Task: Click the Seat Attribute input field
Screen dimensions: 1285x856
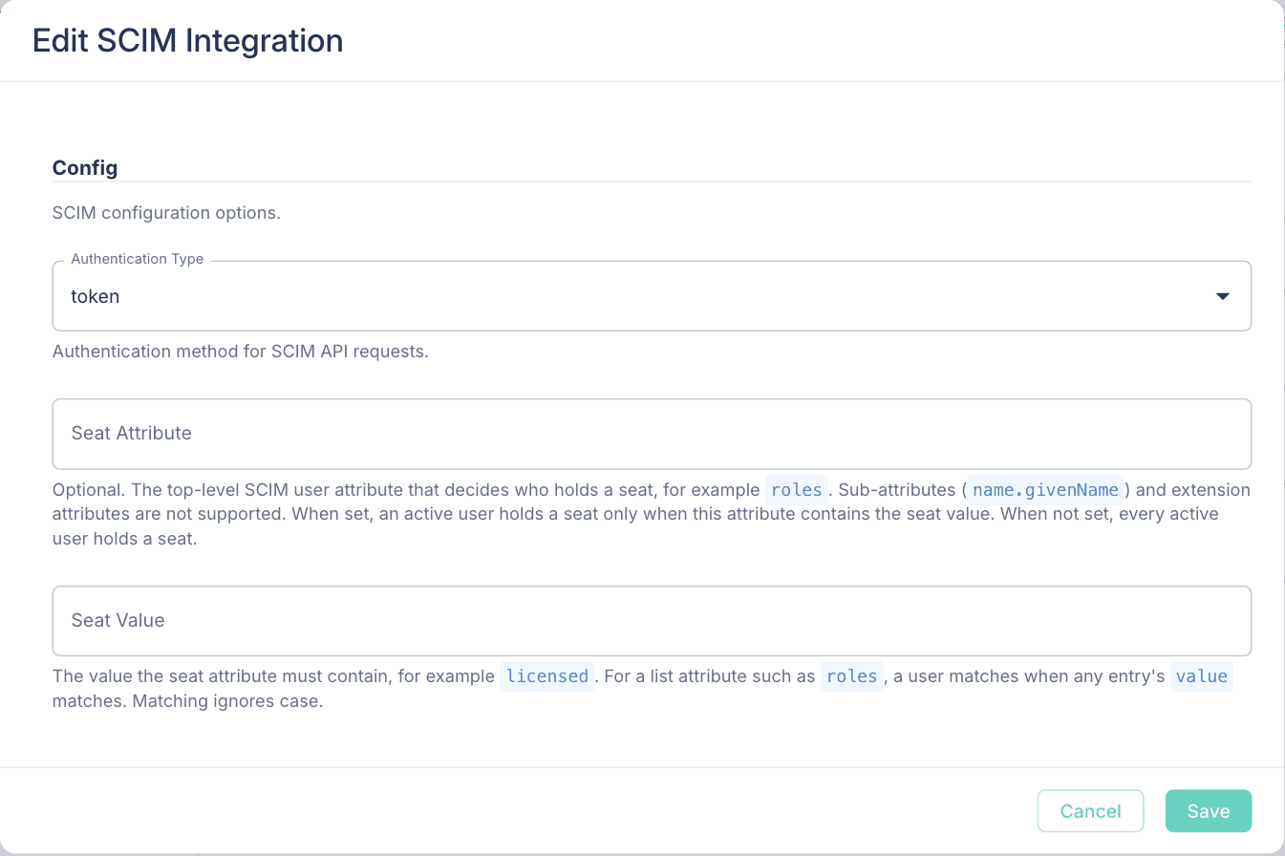Action: [x=652, y=434]
